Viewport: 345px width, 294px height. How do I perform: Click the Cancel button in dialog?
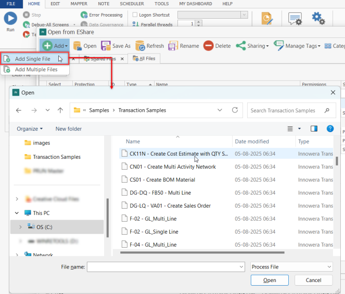point(313,280)
